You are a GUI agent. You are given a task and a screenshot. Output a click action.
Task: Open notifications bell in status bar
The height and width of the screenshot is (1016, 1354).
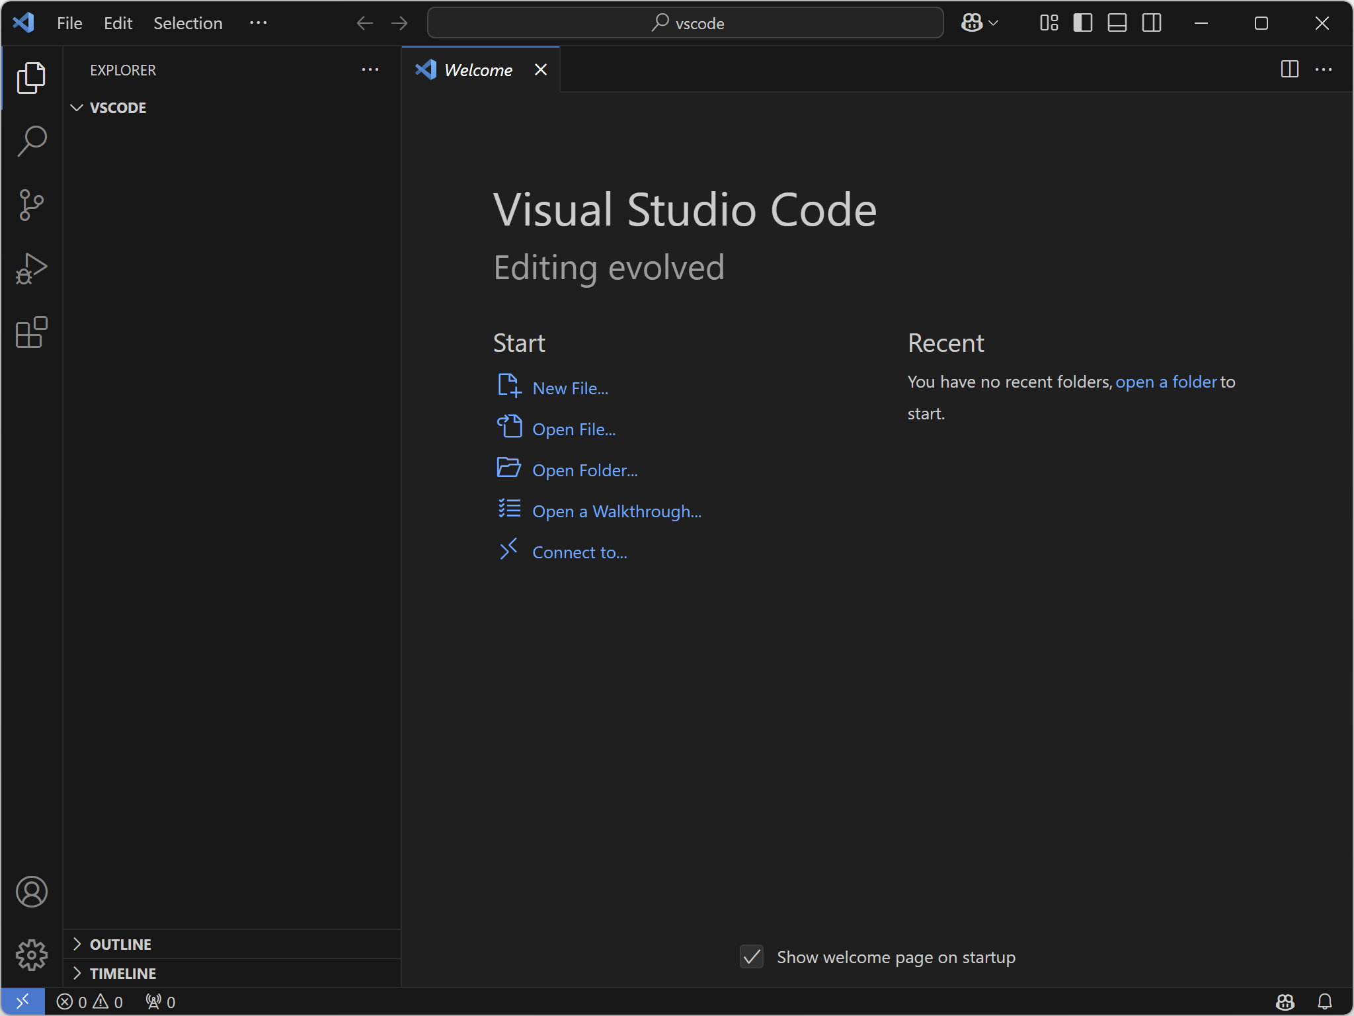tap(1324, 1001)
